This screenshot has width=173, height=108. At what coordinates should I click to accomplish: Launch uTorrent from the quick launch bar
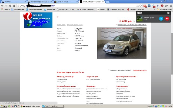tap(9, 106)
